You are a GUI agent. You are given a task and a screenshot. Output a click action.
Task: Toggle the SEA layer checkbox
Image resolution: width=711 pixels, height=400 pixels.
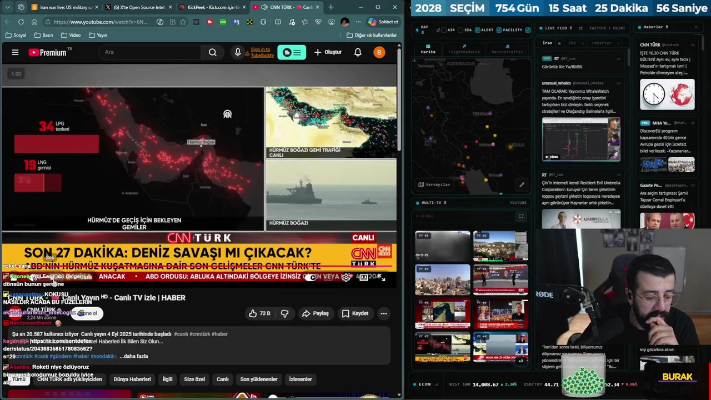click(x=461, y=30)
